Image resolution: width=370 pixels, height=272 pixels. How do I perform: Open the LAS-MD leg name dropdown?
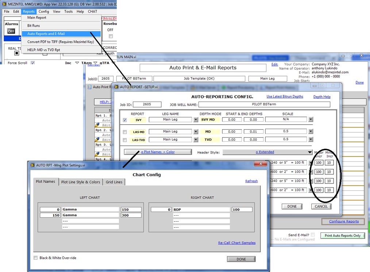point(196,132)
